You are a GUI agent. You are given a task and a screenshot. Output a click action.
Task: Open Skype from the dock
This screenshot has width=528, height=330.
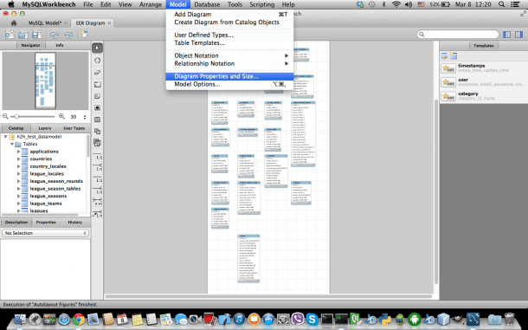click(x=312, y=320)
